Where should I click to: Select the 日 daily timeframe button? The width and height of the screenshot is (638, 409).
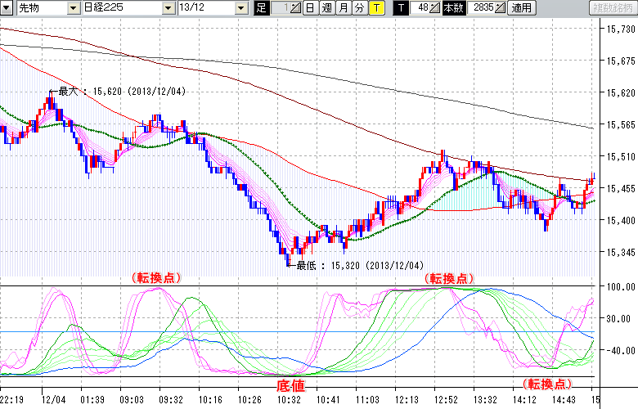(310, 7)
